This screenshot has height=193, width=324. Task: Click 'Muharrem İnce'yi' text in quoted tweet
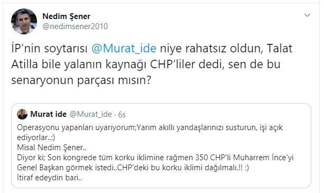coord(263,158)
